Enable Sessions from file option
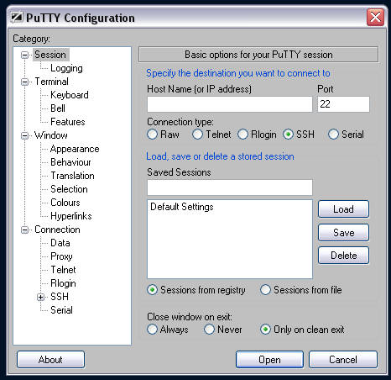The image size is (391, 380). tap(265, 290)
